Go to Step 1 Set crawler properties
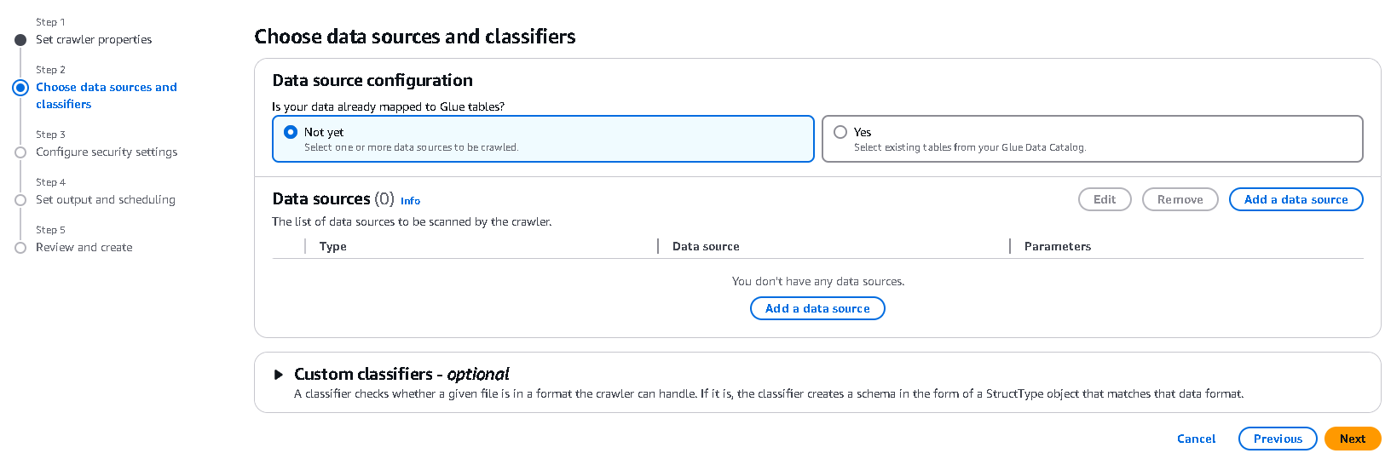This screenshot has width=1385, height=459. pos(94,39)
